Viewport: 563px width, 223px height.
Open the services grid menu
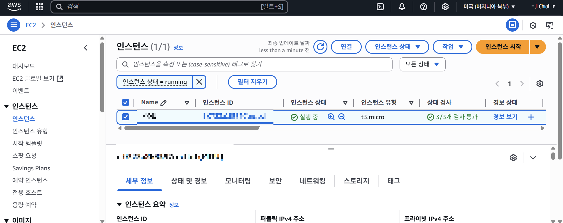pyautogui.click(x=40, y=7)
